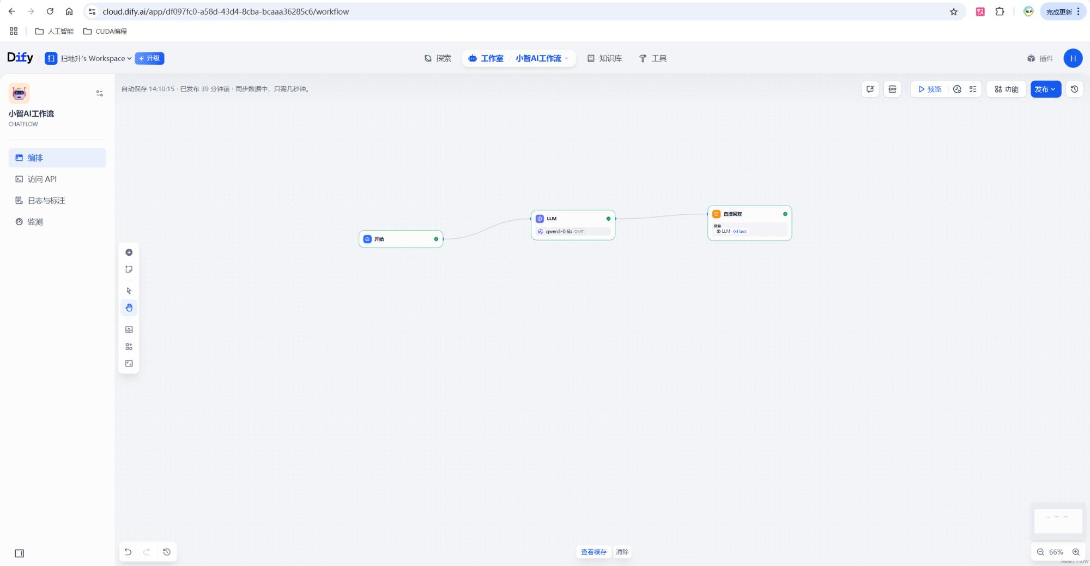Select the pointer mode cursor tool

coord(129,291)
